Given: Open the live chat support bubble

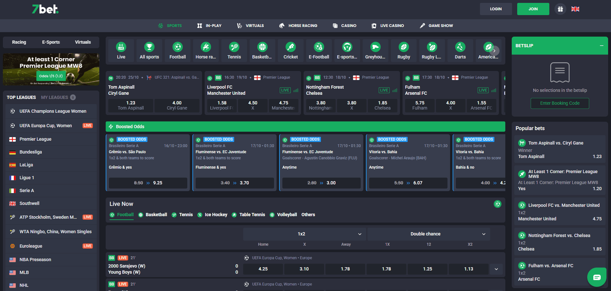Looking at the screenshot, I should click(x=597, y=277).
